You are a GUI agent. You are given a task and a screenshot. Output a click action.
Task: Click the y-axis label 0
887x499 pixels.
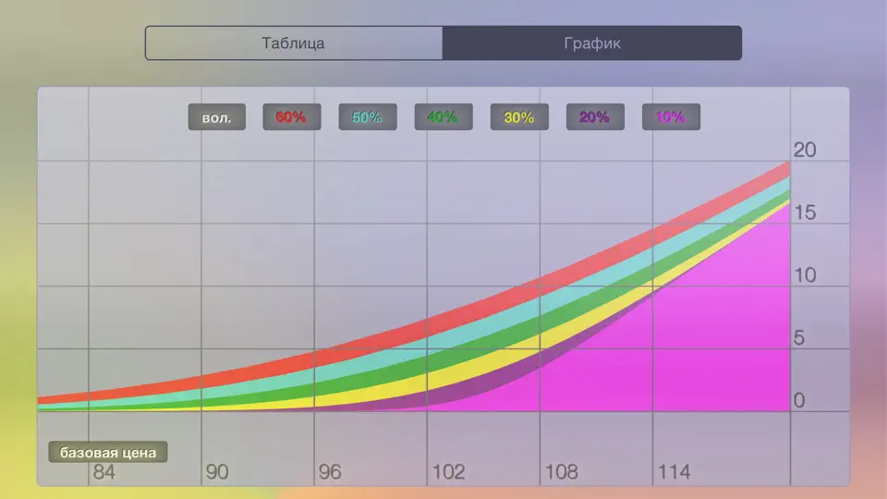(x=799, y=400)
